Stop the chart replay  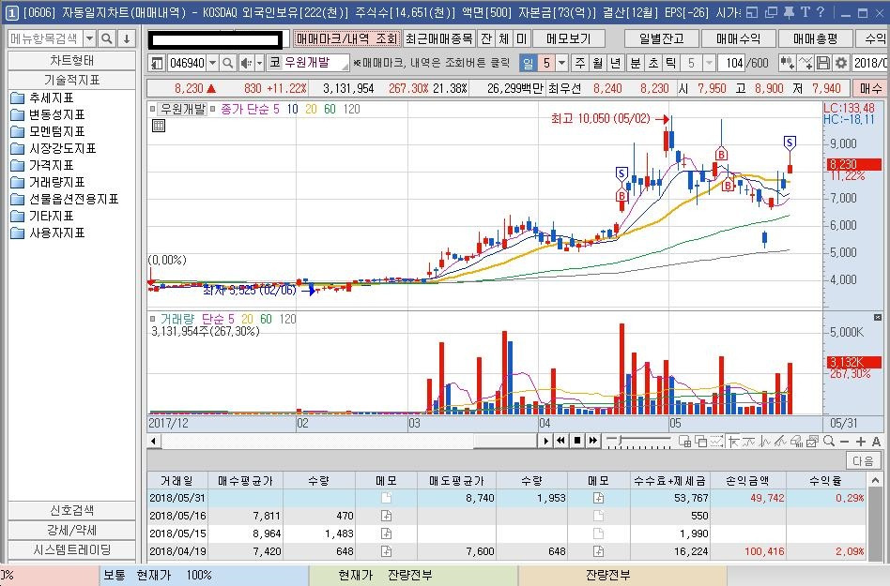[577, 441]
